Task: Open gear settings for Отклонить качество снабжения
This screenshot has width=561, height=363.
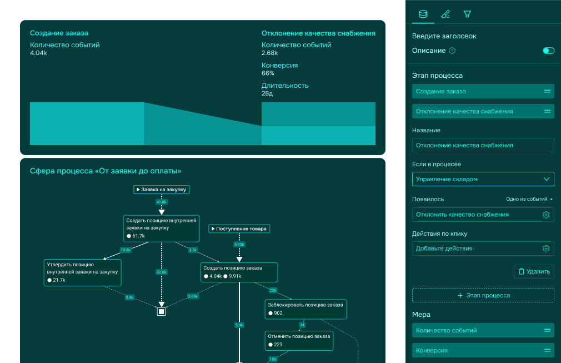Action: coord(545,215)
